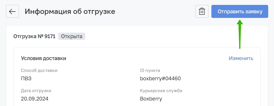Click the symbol № in shipment title
This screenshot has height=106, width=274.
41,36
